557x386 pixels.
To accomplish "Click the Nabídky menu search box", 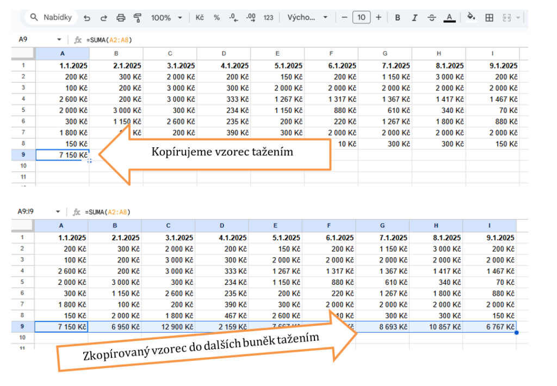I will pyautogui.click(x=52, y=17).
